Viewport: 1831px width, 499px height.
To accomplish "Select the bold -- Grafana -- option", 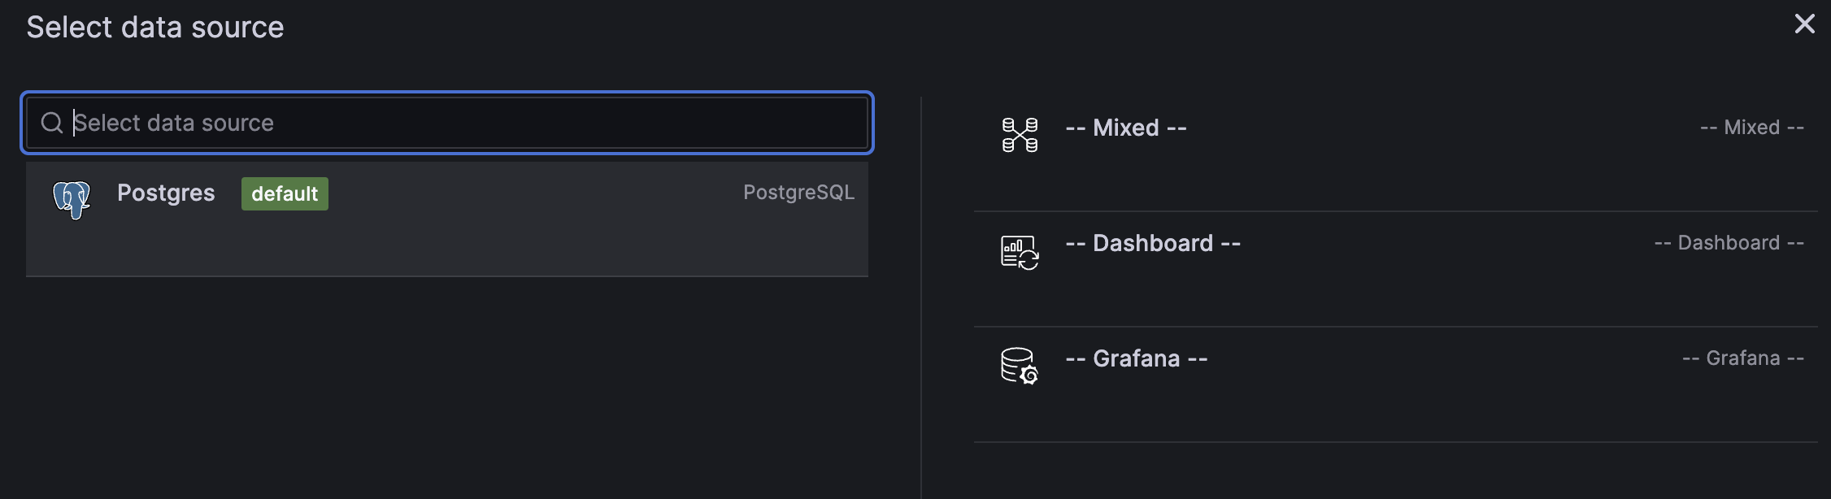I will tap(1137, 358).
